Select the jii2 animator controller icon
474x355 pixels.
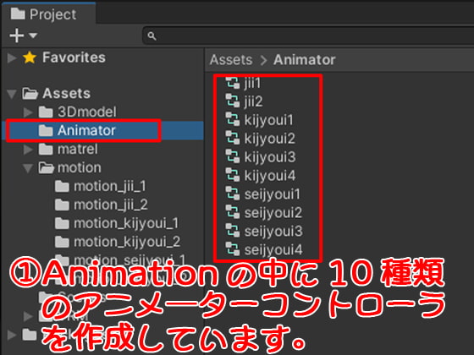pyautogui.click(x=233, y=101)
